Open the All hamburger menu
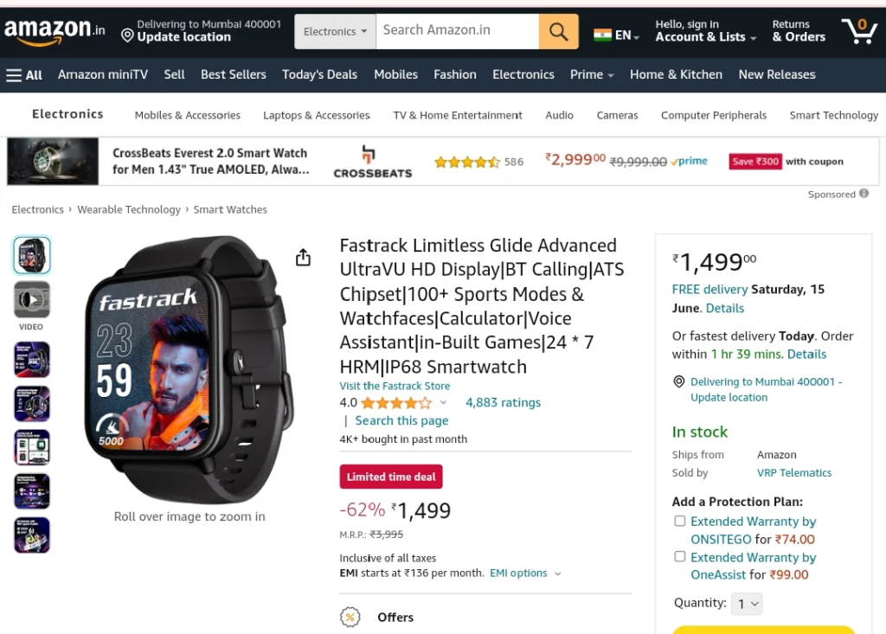Image resolution: width=886 pixels, height=634 pixels. 23,74
